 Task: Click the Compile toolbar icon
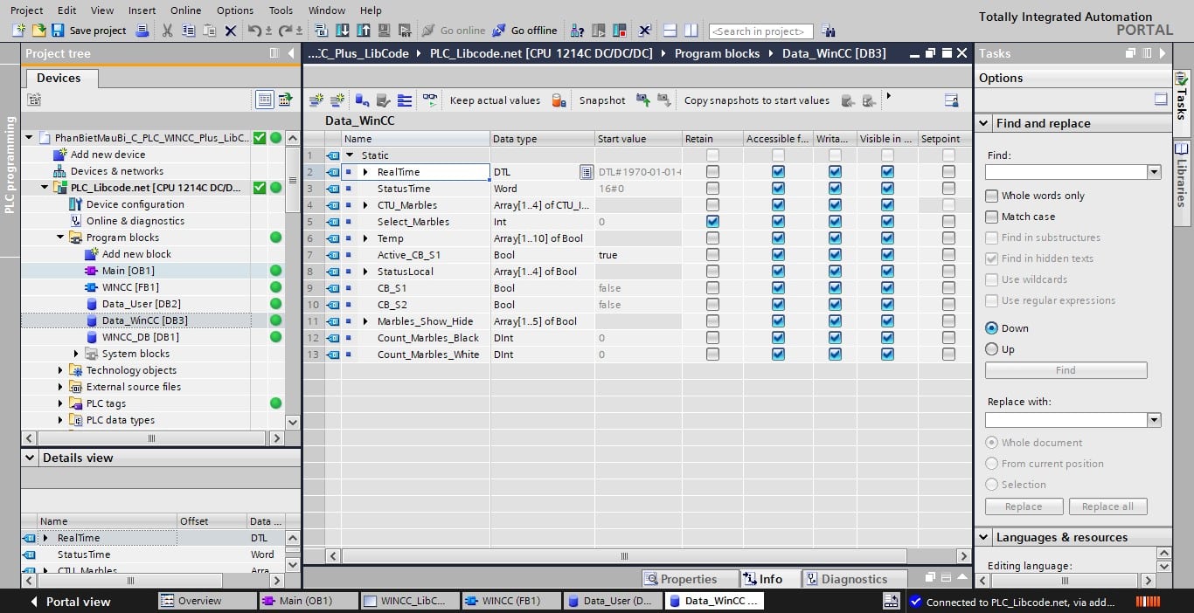pos(321,31)
